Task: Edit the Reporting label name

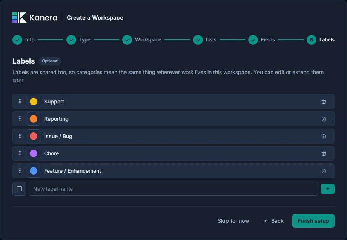Action: click(x=56, y=119)
